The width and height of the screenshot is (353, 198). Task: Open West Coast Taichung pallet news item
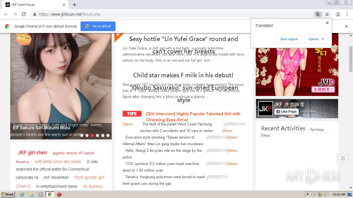pos(176,127)
